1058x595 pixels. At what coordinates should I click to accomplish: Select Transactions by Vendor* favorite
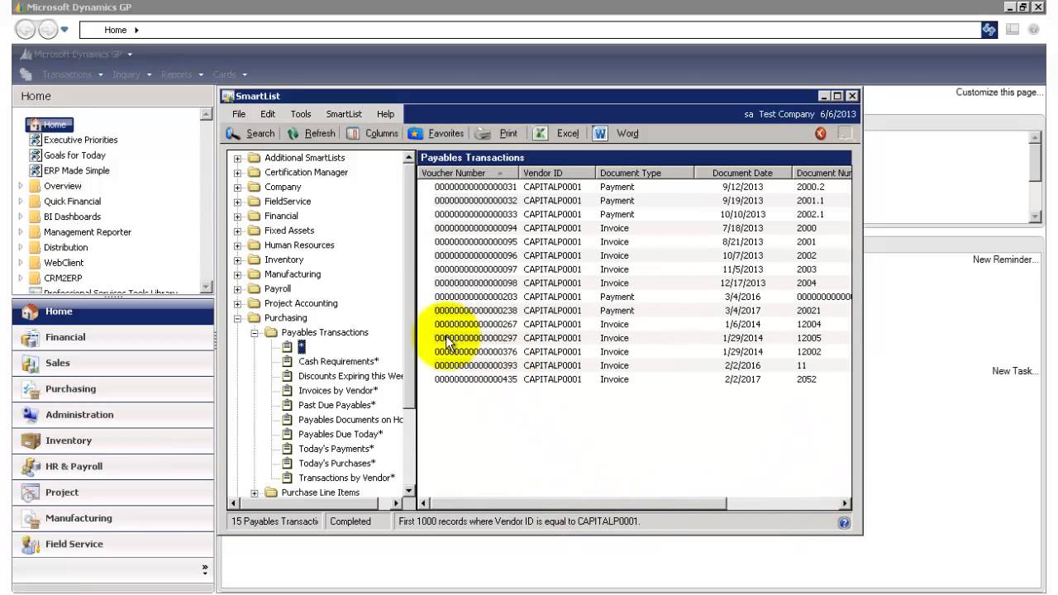coord(346,478)
